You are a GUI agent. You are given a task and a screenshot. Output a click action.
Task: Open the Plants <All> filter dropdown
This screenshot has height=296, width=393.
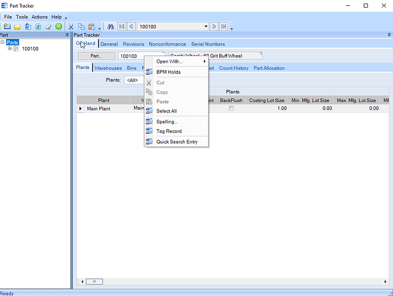click(x=134, y=80)
